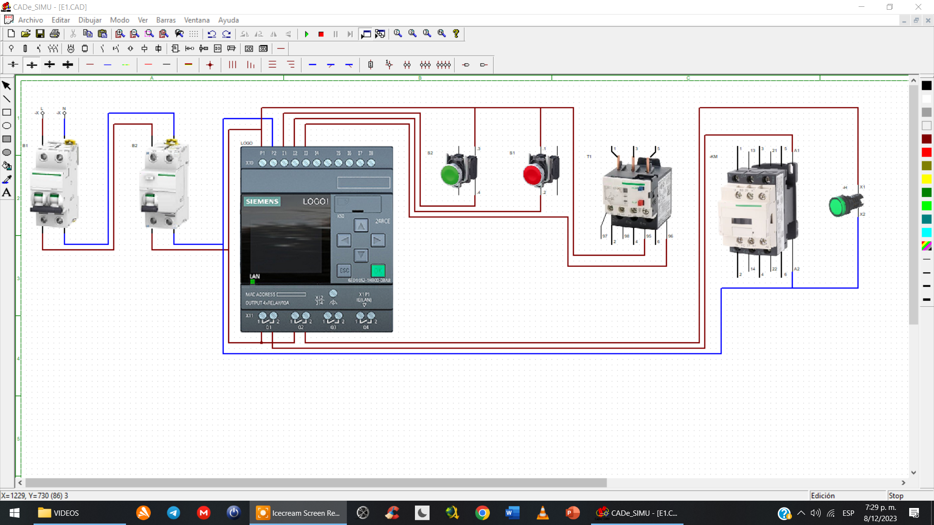Pause the running simulation
Viewport: 934px width, 525px height.
point(336,34)
